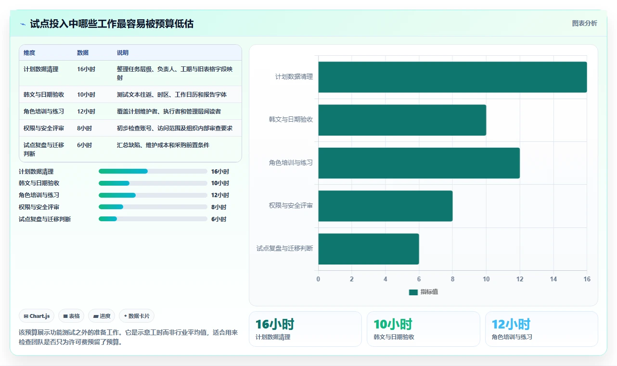The width and height of the screenshot is (617, 366).
Task: Click 16小时 value beside the progress bar
Action: click(x=220, y=172)
